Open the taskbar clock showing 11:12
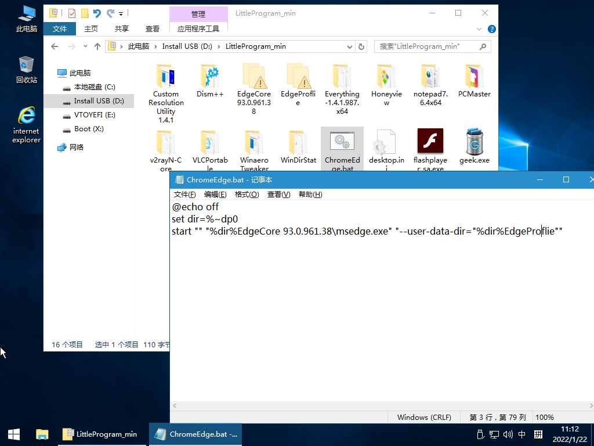Viewport: 594px width, 446px height. tap(570, 434)
